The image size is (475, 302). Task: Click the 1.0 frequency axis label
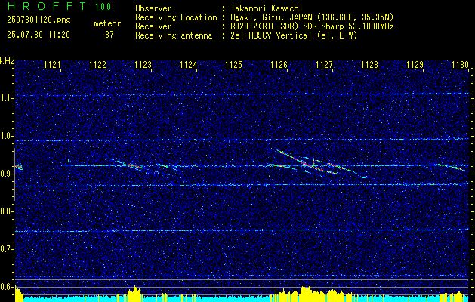click(7, 136)
